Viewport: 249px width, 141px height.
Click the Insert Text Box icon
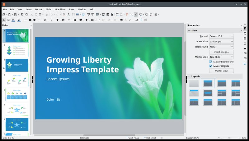tap(117, 15)
